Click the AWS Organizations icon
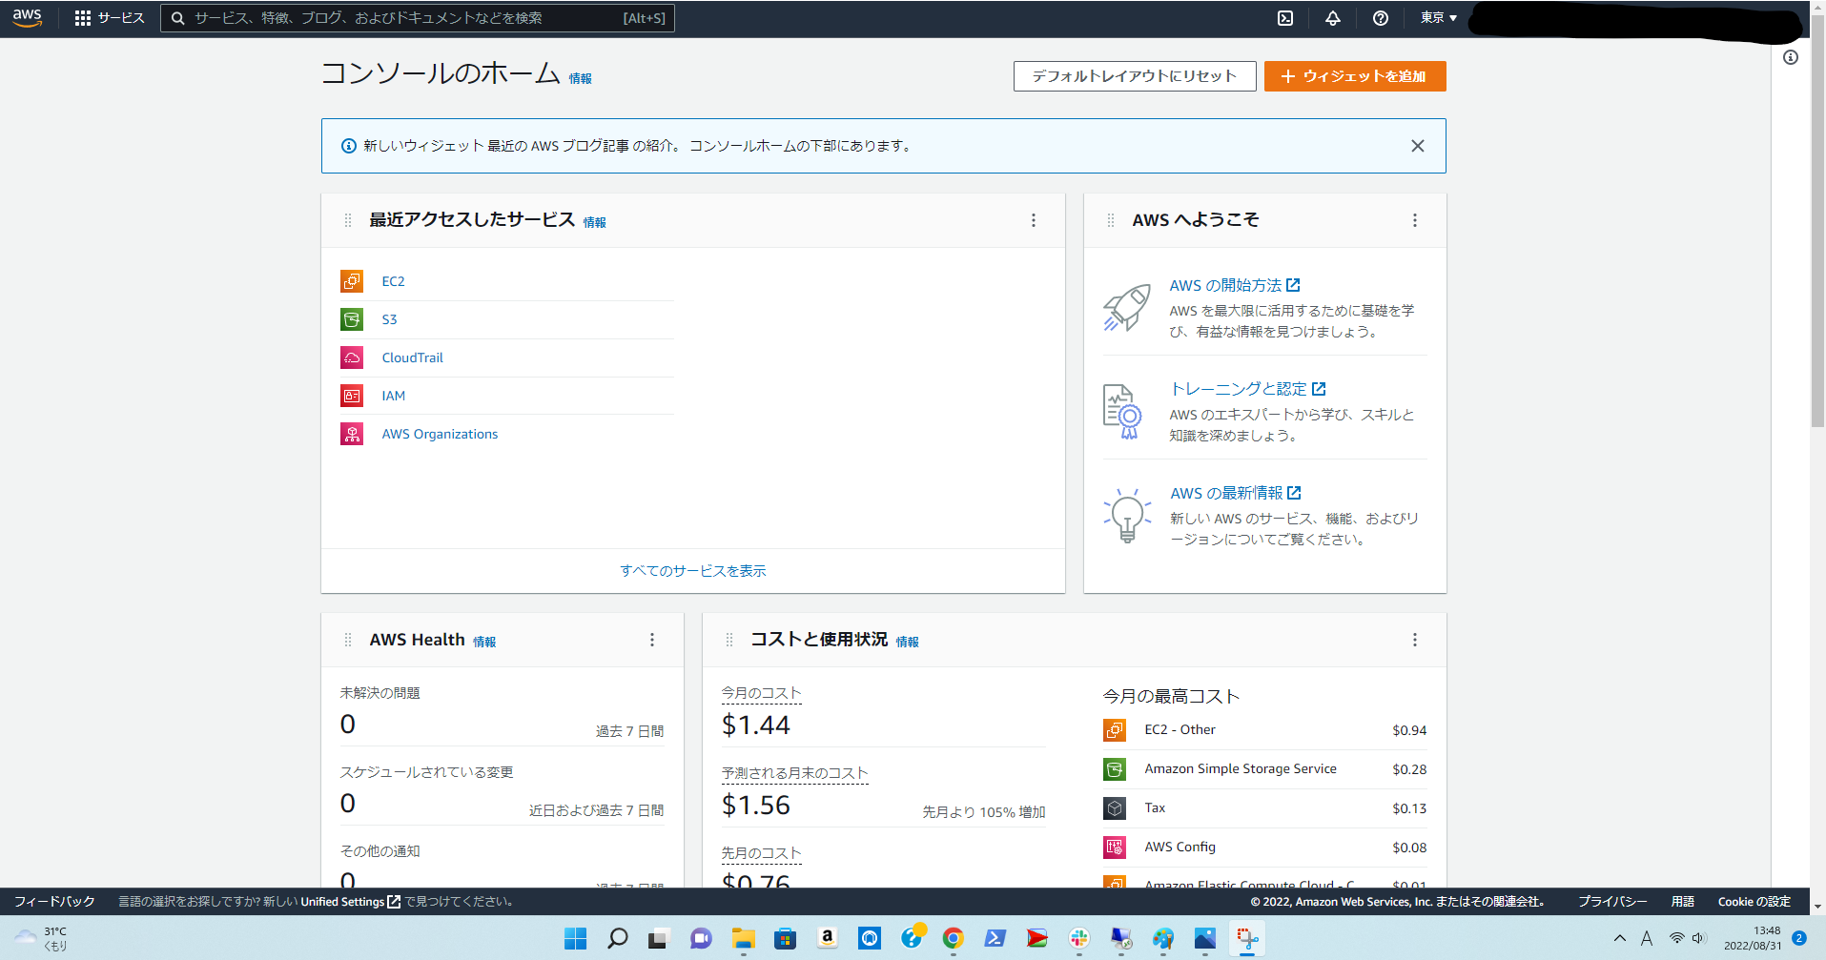The height and width of the screenshot is (960, 1826). click(x=352, y=434)
